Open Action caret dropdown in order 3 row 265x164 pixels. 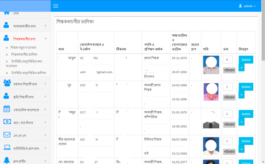coord(242,149)
